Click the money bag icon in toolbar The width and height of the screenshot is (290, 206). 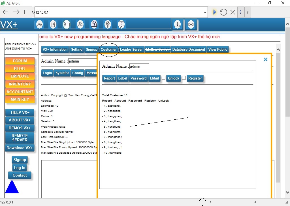click(94, 24)
